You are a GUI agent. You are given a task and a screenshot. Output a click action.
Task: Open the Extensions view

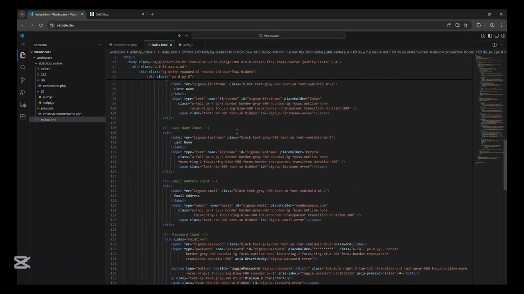tap(23, 117)
